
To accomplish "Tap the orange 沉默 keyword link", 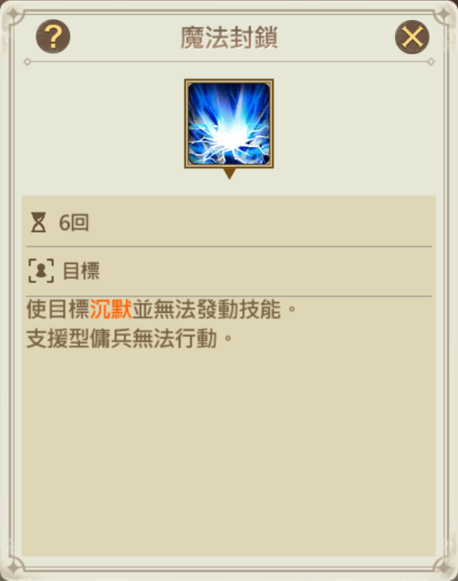I will 111,309.
